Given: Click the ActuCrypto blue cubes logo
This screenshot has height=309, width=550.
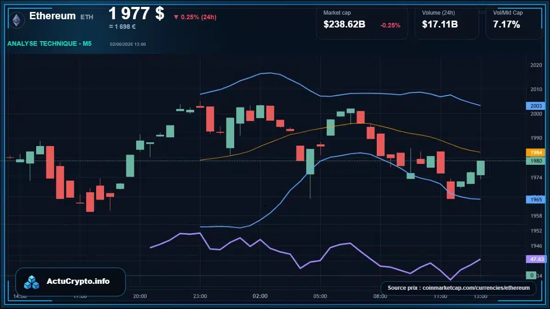Looking at the screenshot, I should click(32, 282).
